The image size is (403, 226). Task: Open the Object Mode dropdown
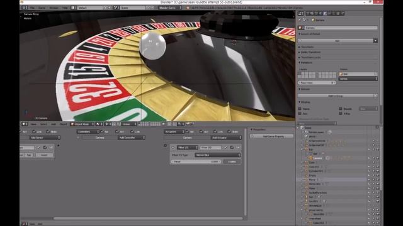pos(82,124)
